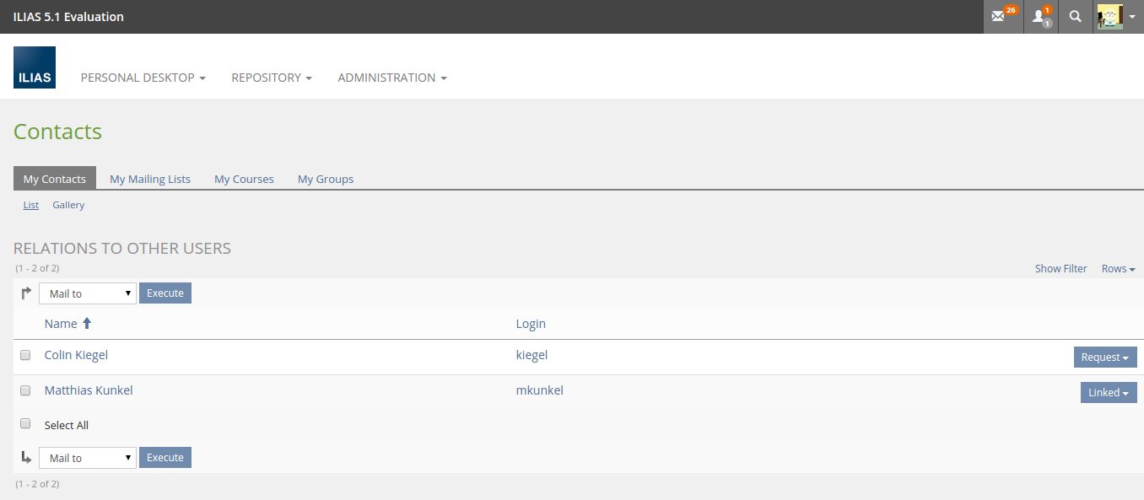
Task: Click the Show Filter link
Action: point(1060,269)
